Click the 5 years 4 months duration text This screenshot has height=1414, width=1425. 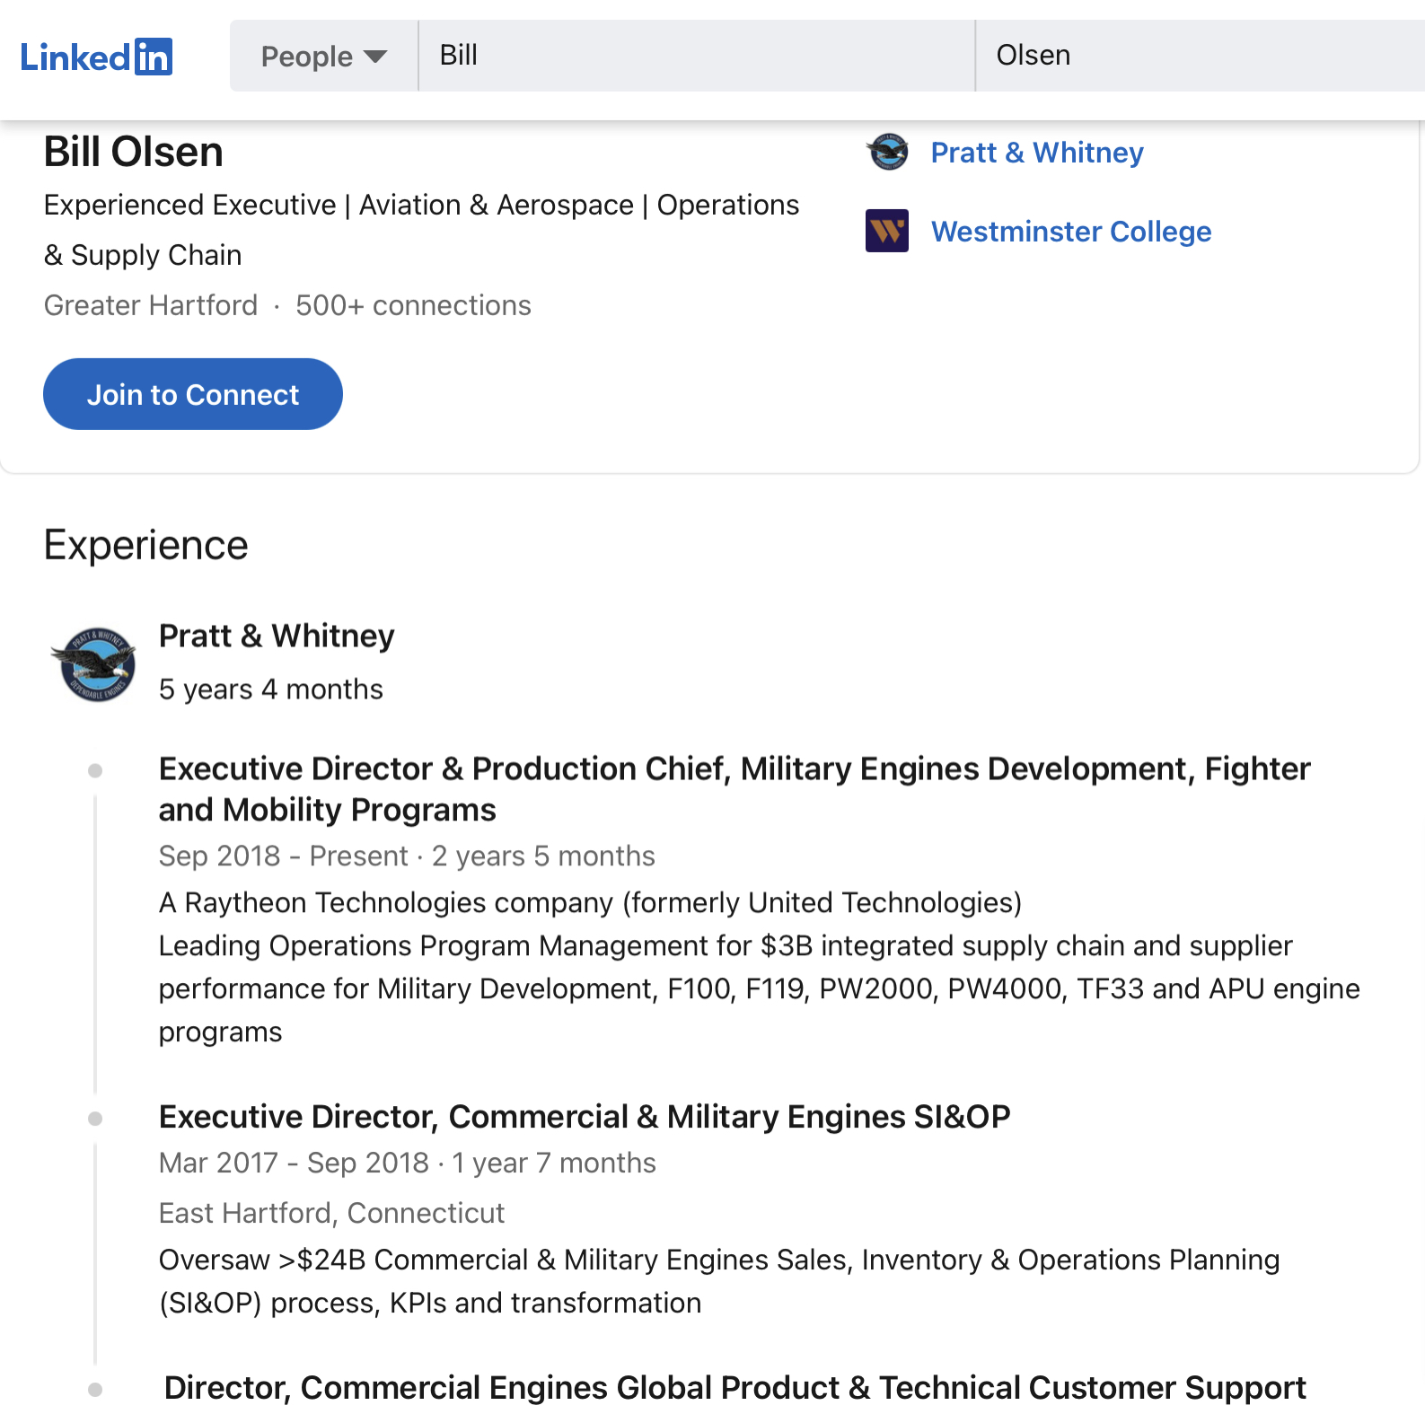click(270, 689)
